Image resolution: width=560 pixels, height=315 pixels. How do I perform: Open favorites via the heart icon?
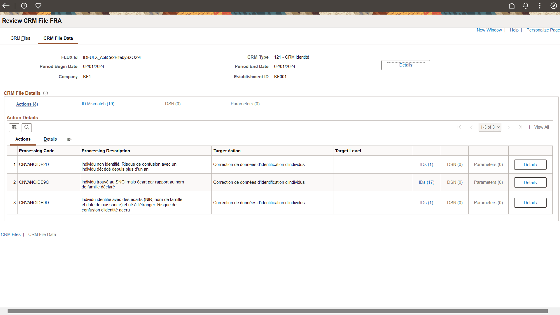(38, 6)
